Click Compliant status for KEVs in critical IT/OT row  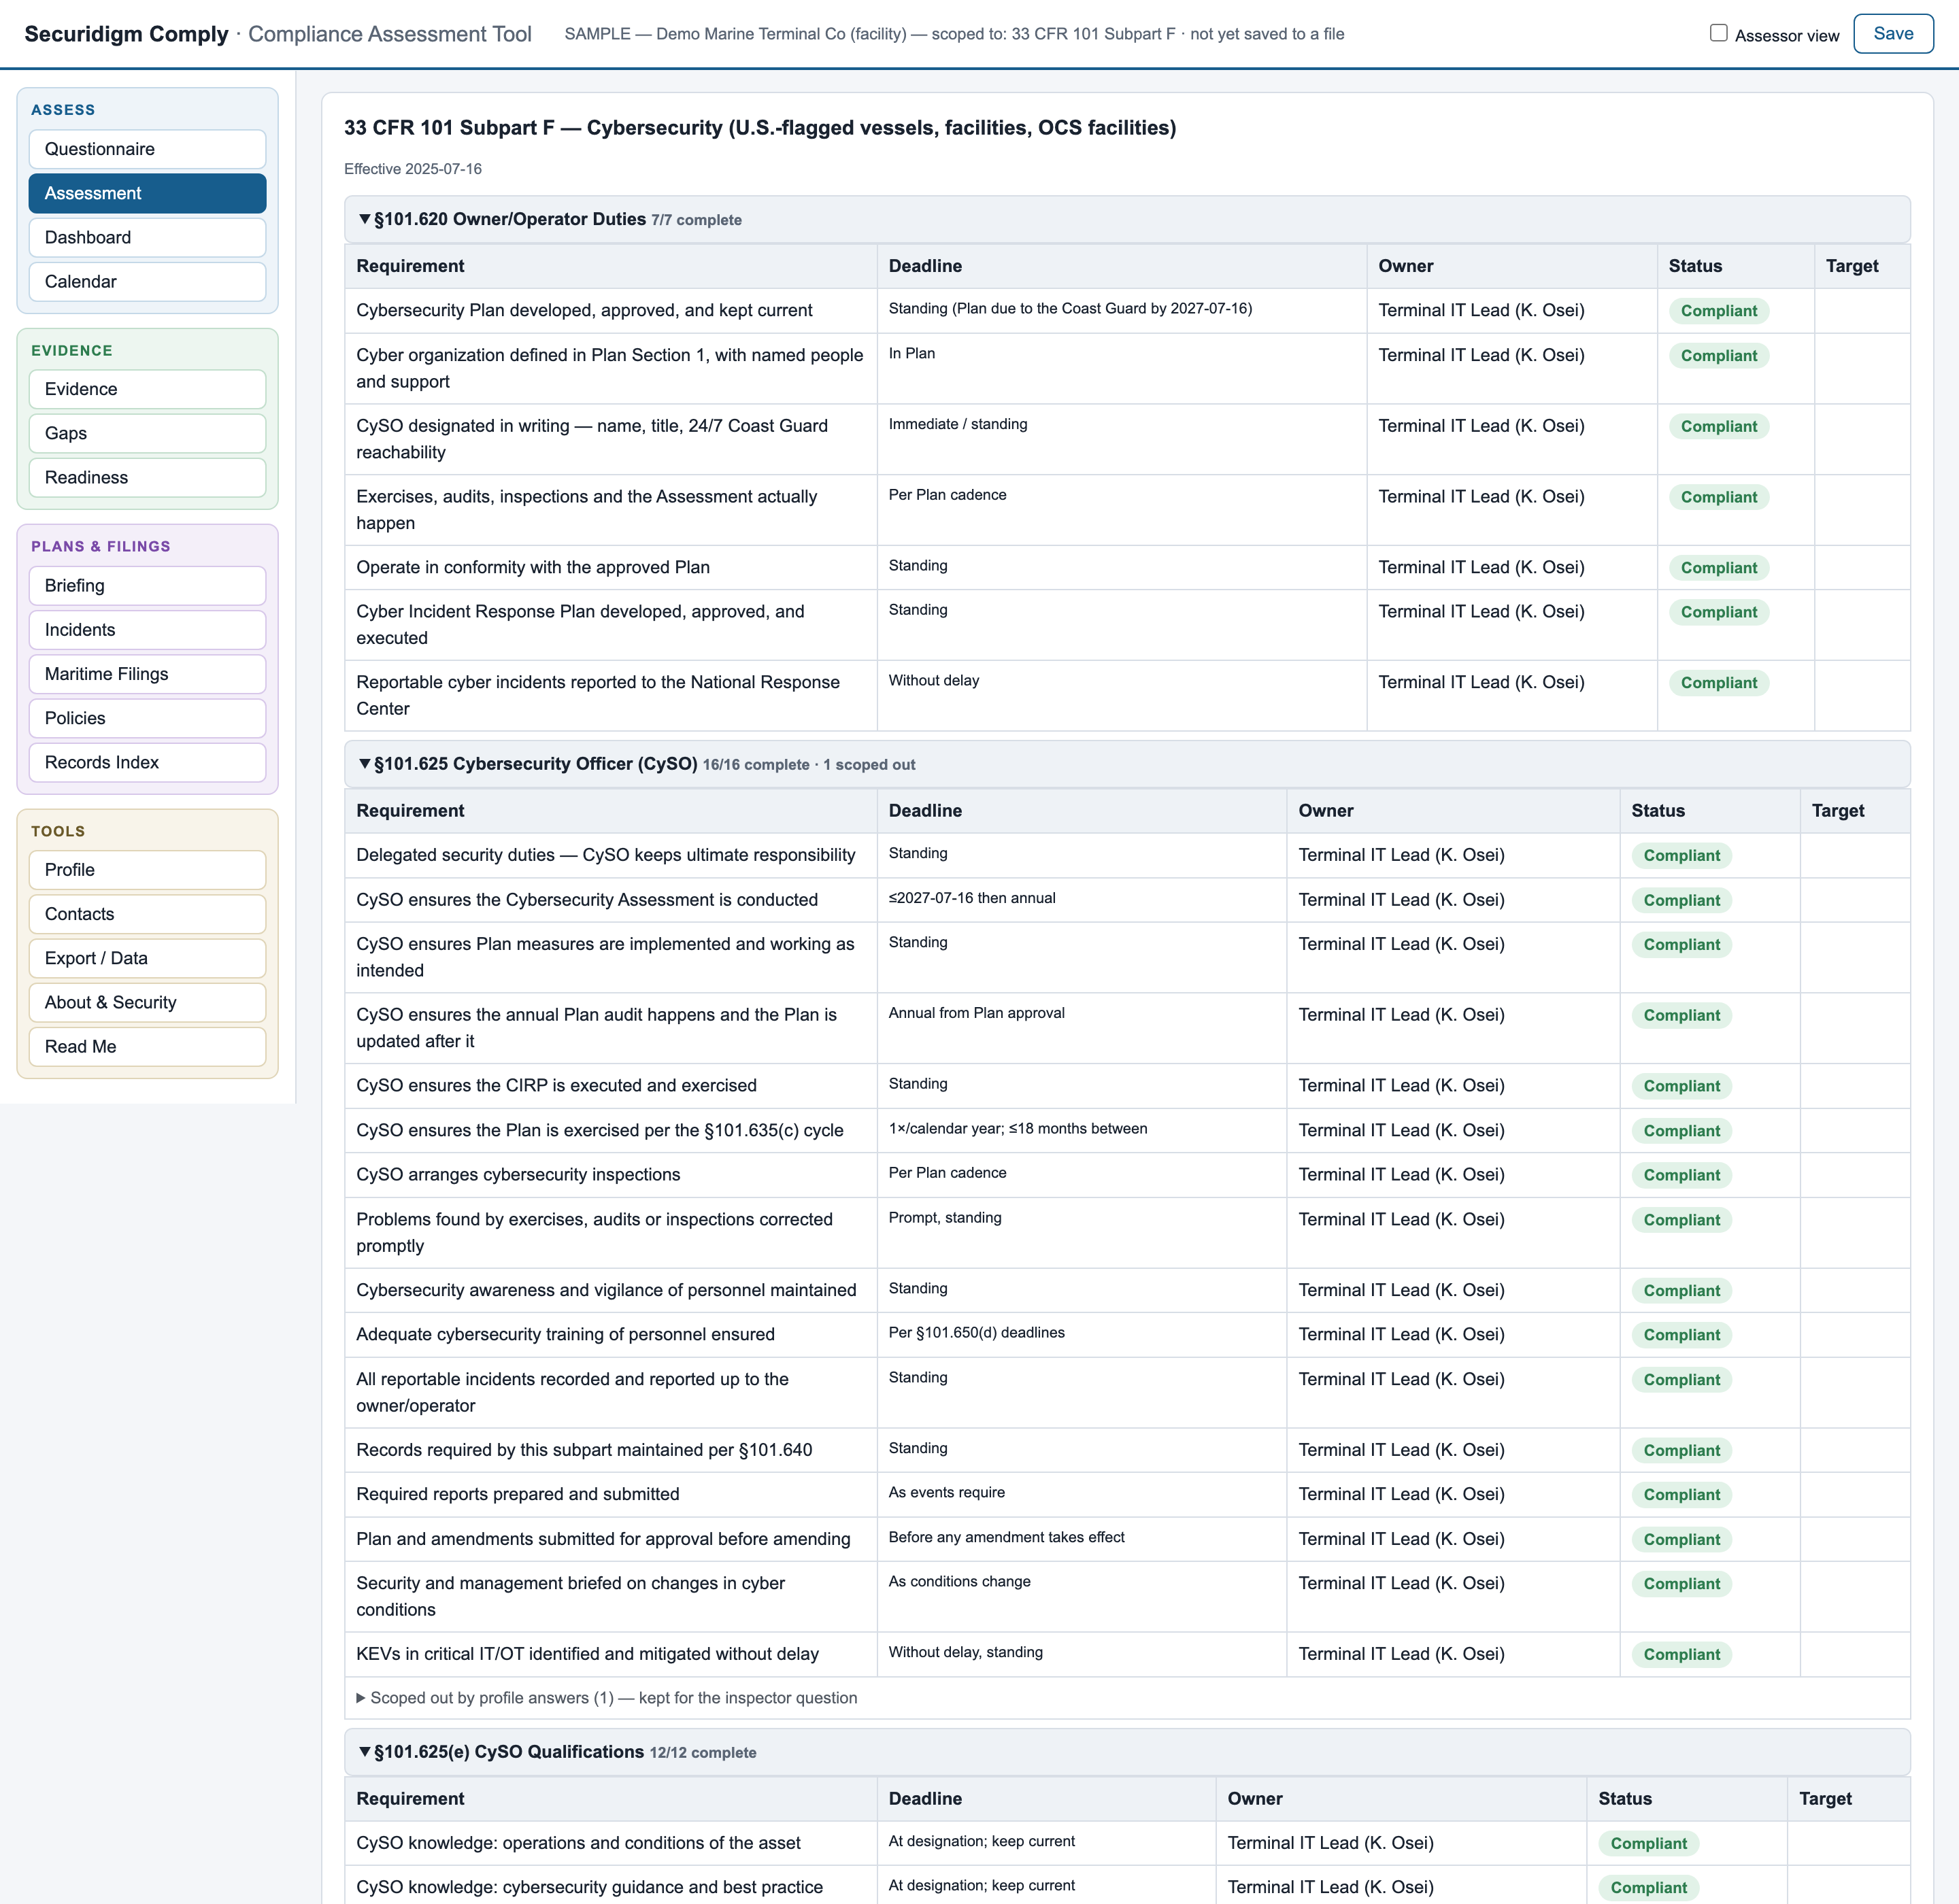[1681, 1654]
